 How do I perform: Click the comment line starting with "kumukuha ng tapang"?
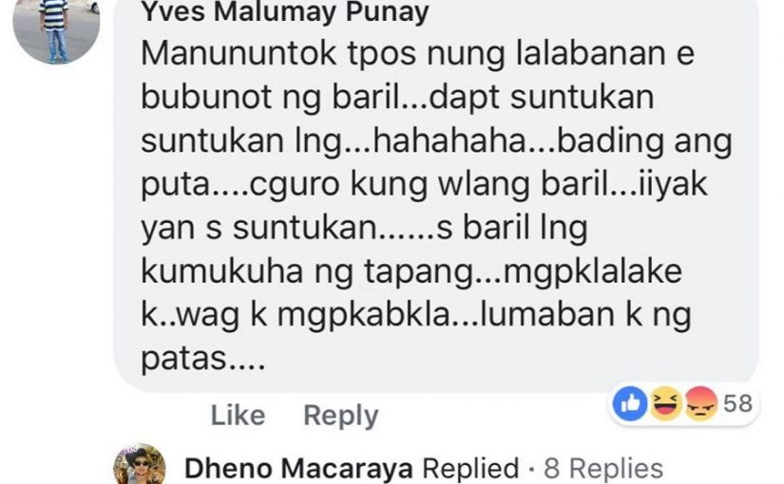(411, 272)
